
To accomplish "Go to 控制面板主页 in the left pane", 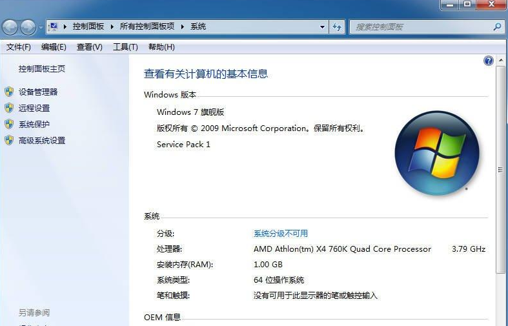I will (x=42, y=68).
